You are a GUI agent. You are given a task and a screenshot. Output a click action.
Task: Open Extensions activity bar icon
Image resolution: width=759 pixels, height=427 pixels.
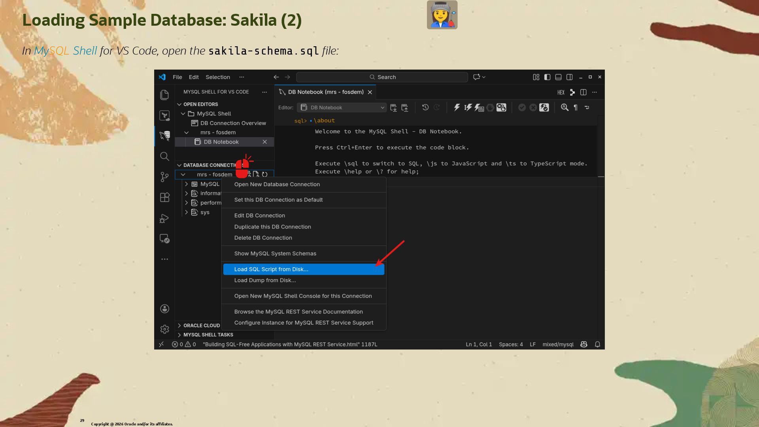pyautogui.click(x=164, y=197)
